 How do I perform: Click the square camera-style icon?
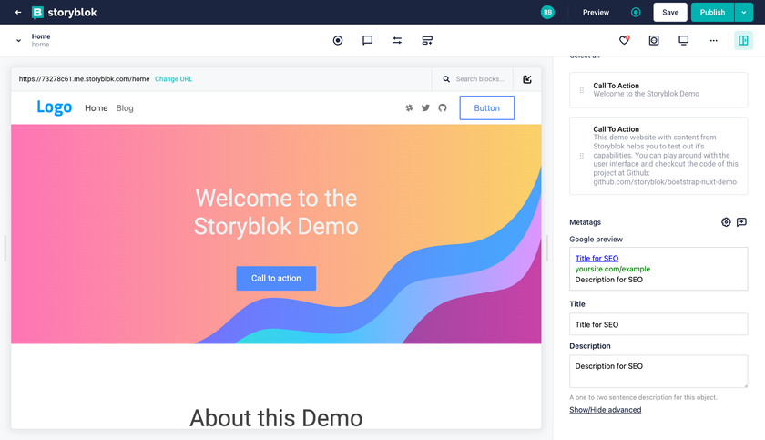(x=654, y=40)
